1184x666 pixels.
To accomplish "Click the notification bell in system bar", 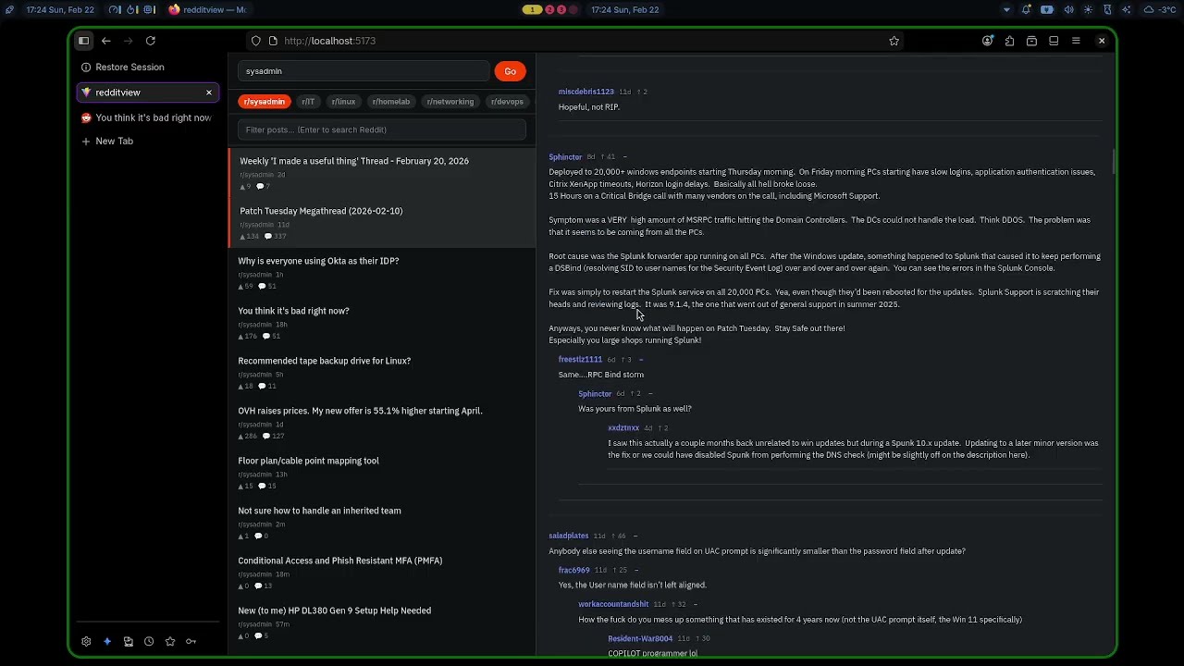I will [x=1027, y=9].
